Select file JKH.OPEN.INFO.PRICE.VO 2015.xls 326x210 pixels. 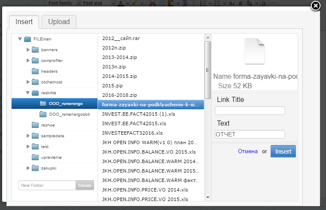coord(151,199)
